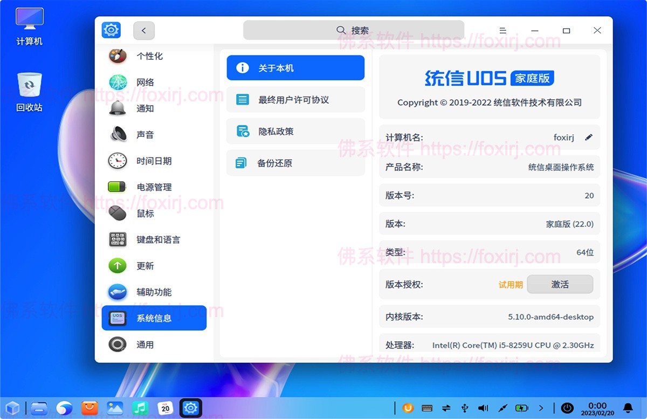Switch to the End User License Agreement panel

pos(295,99)
